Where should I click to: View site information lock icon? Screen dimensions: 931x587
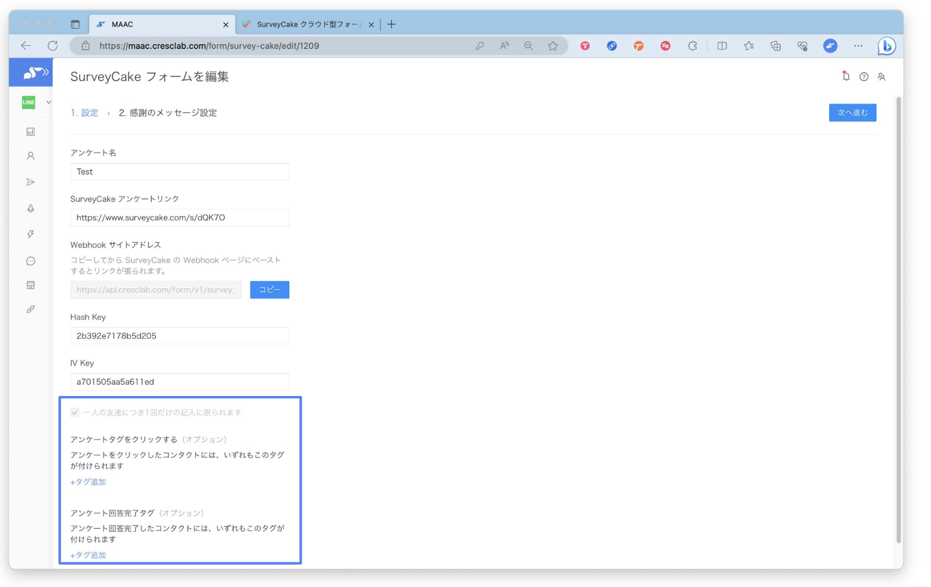(x=85, y=46)
